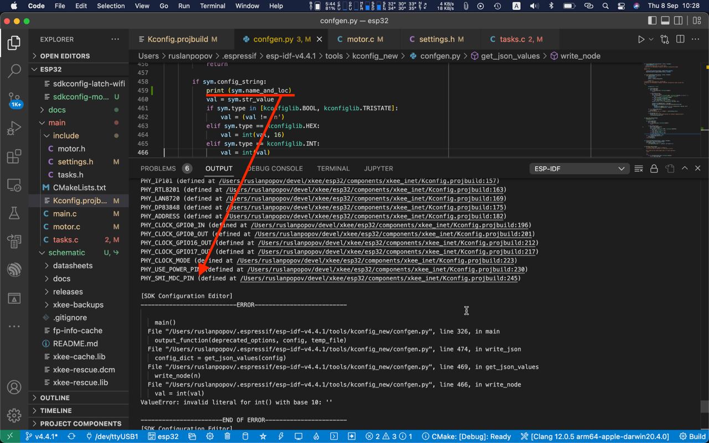This screenshot has height=443, width=709.
Task: Open the ESP-IDF output channel dropdown
Action: (x=579, y=168)
